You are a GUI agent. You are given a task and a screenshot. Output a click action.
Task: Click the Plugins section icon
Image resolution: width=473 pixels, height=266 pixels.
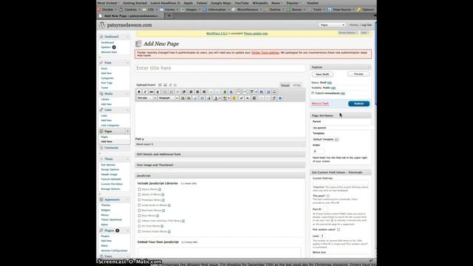pos(102,231)
